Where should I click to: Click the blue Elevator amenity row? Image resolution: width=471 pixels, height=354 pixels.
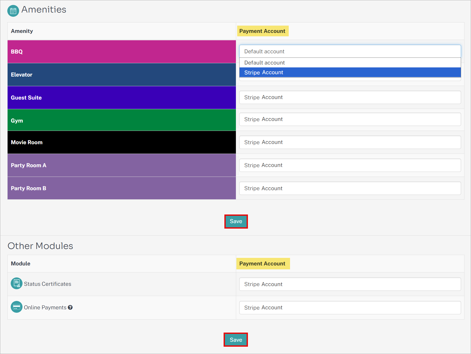click(x=122, y=74)
